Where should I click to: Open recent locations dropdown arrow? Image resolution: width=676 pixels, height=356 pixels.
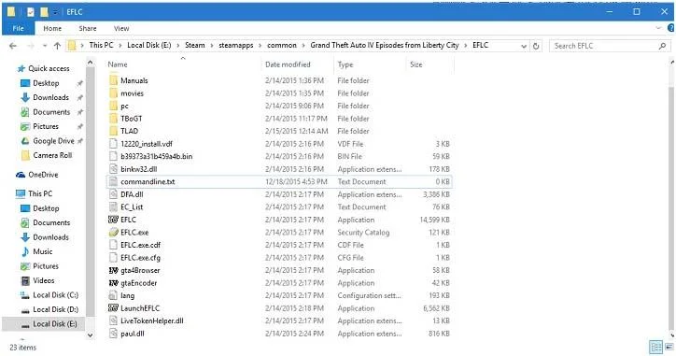[45, 46]
